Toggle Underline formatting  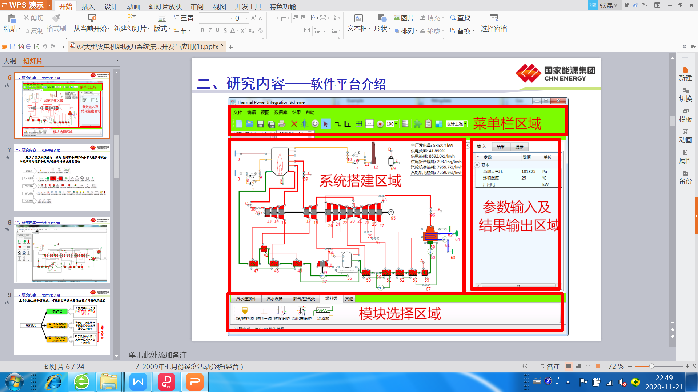click(217, 30)
